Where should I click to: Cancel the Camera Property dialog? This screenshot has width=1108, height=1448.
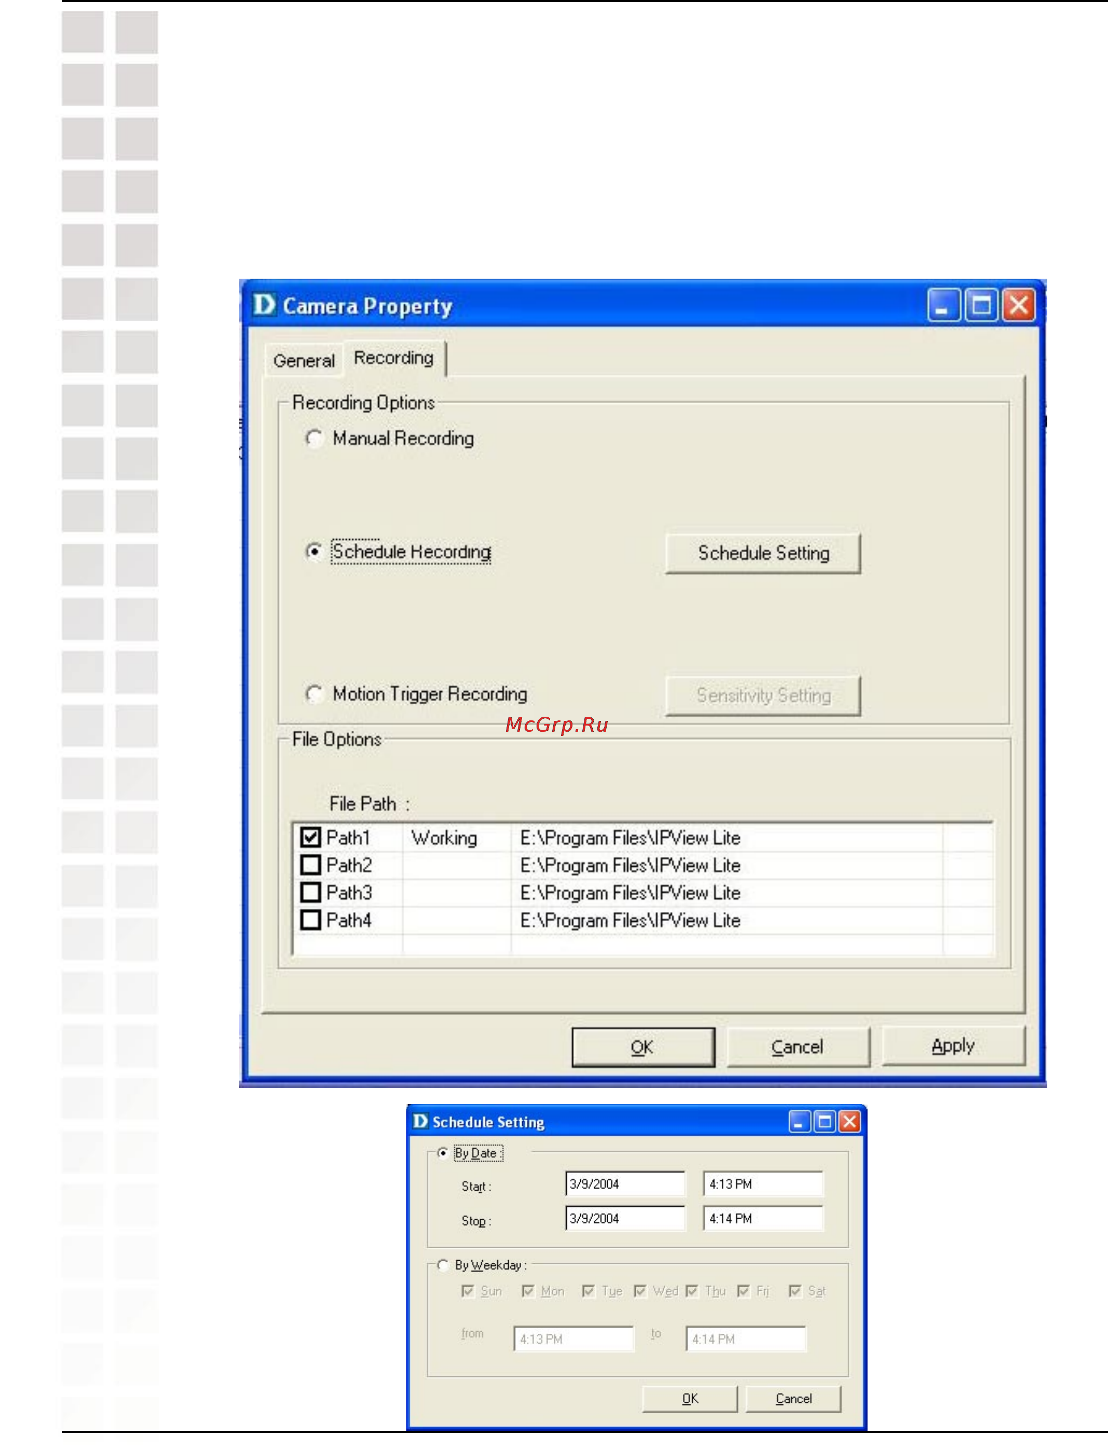pos(798,1046)
